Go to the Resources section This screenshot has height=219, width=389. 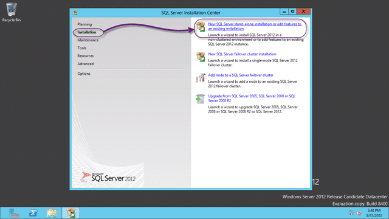(85, 56)
